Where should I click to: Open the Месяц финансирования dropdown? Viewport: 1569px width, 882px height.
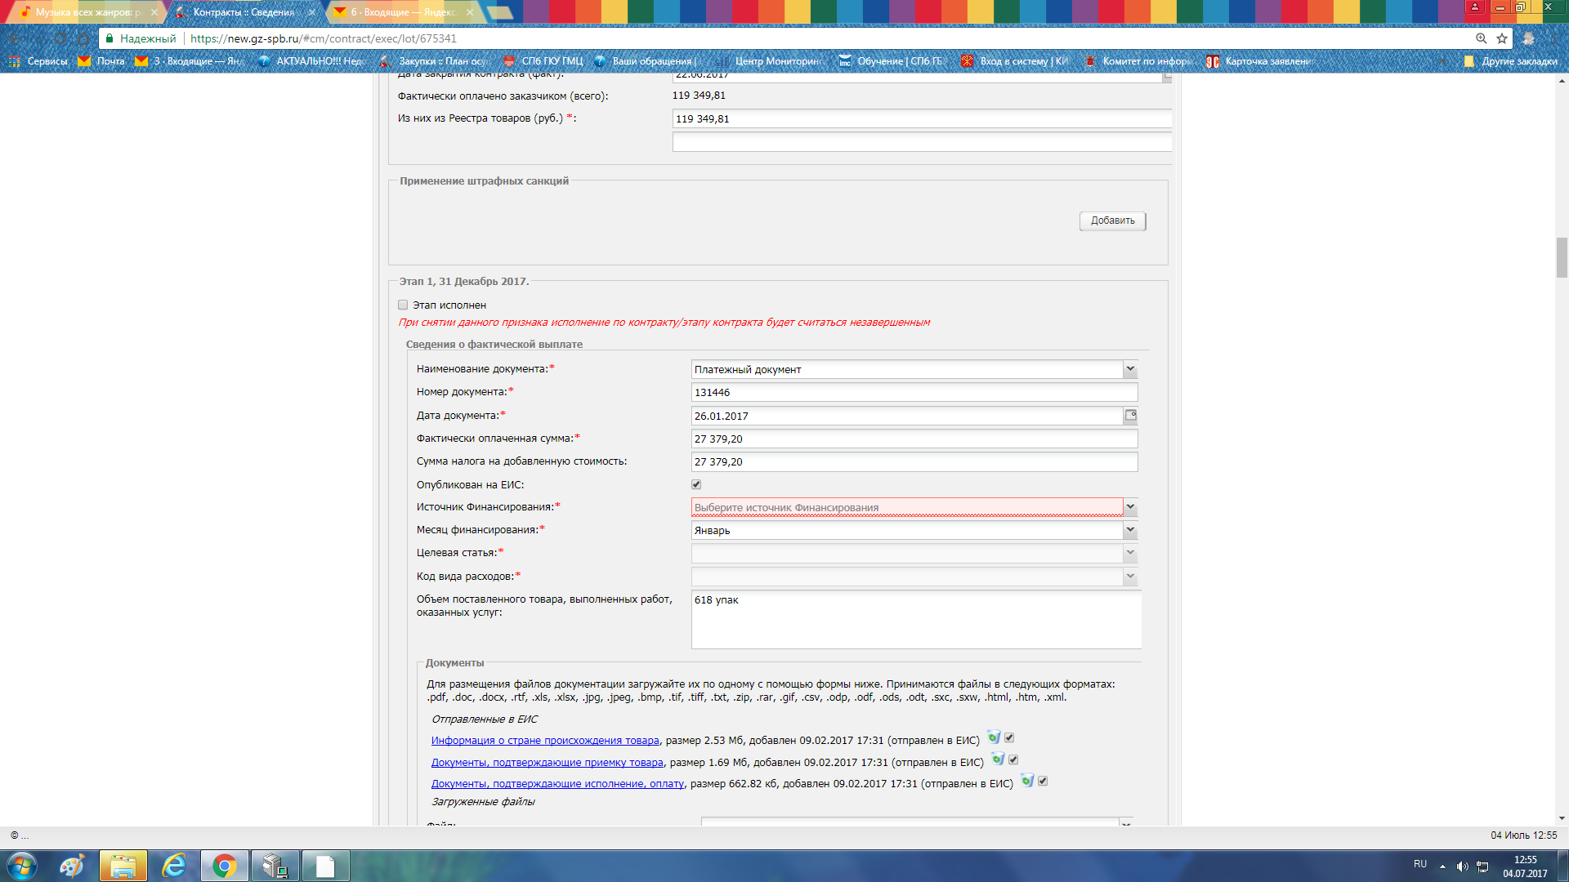(1130, 530)
